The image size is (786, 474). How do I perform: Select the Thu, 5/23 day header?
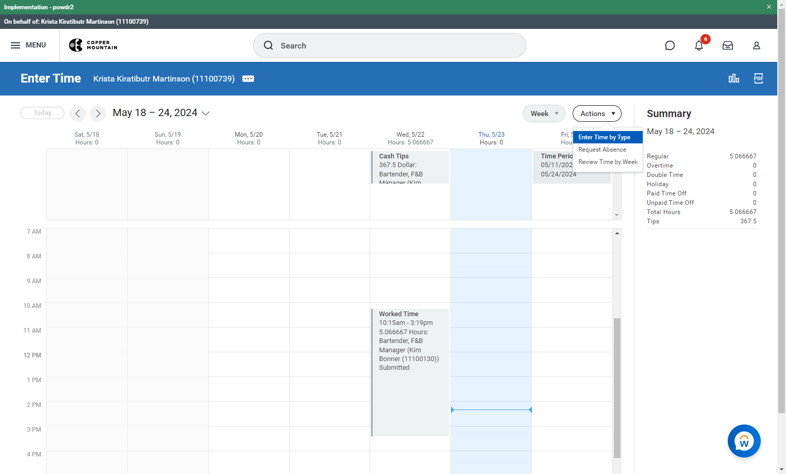(491, 138)
